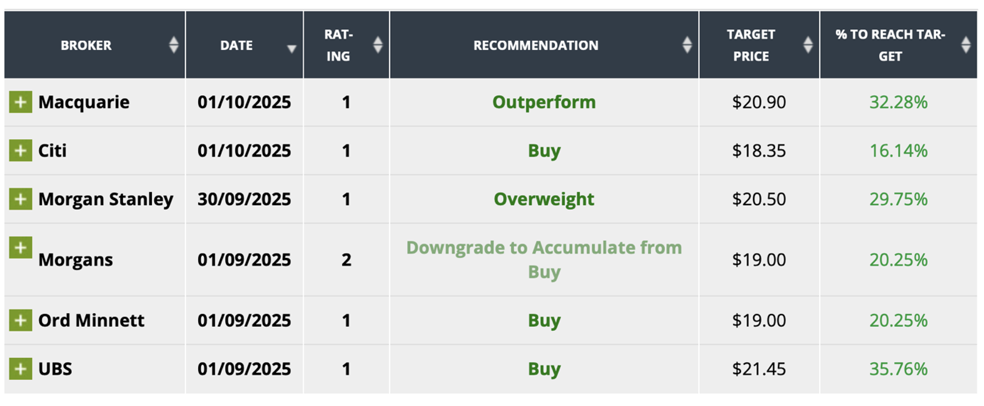Expand the Macquarie row plus icon

pos(20,102)
